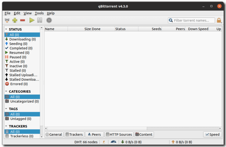The image size is (226, 147).
Task: Click the horizontal scrollbar right arrow
Action: (220, 129)
